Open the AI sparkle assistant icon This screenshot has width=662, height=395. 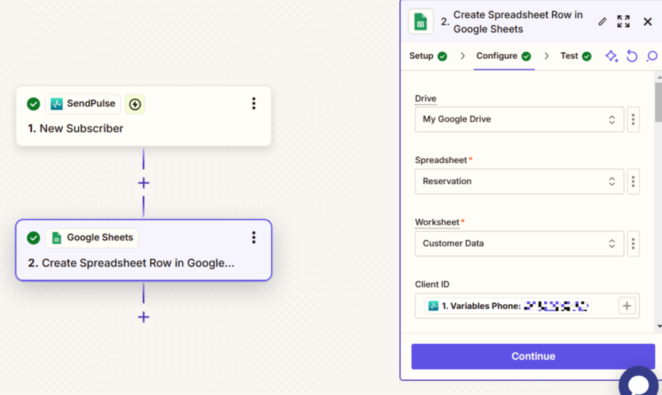(x=612, y=56)
